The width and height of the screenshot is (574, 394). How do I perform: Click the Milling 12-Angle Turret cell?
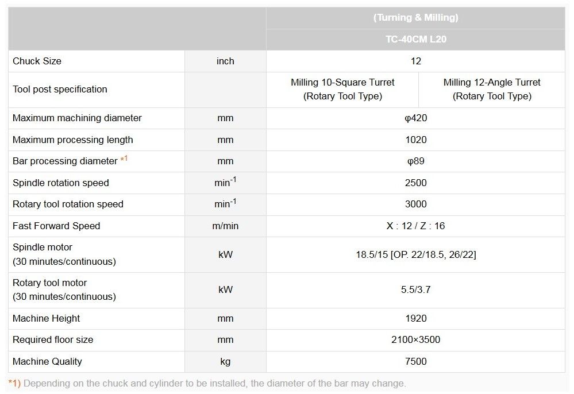(492, 89)
